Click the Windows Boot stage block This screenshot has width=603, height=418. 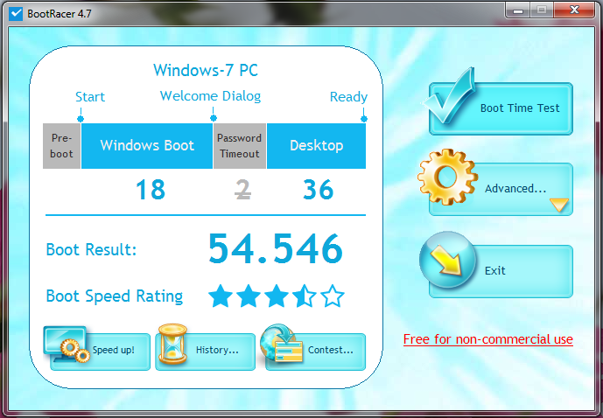pyautogui.click(x=147, y=146)
